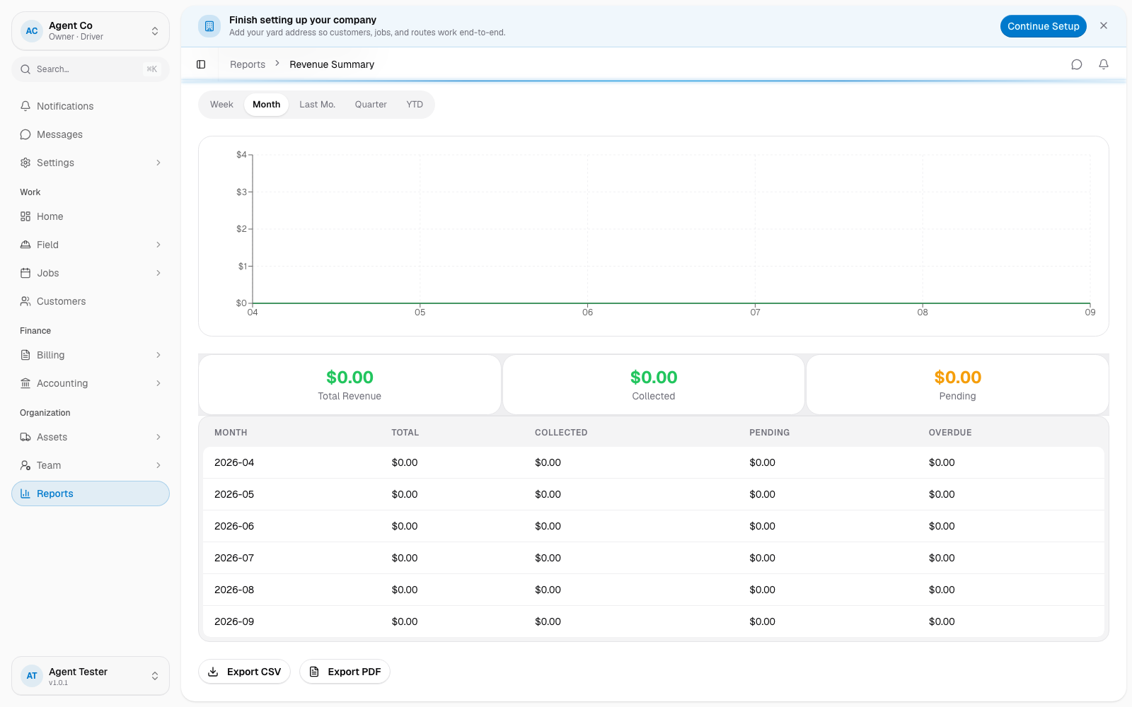Image resolution: width=1132 pixels, height=707 pixels.
Task: Click the MONTH column header
Action: [x=231, y=433]
